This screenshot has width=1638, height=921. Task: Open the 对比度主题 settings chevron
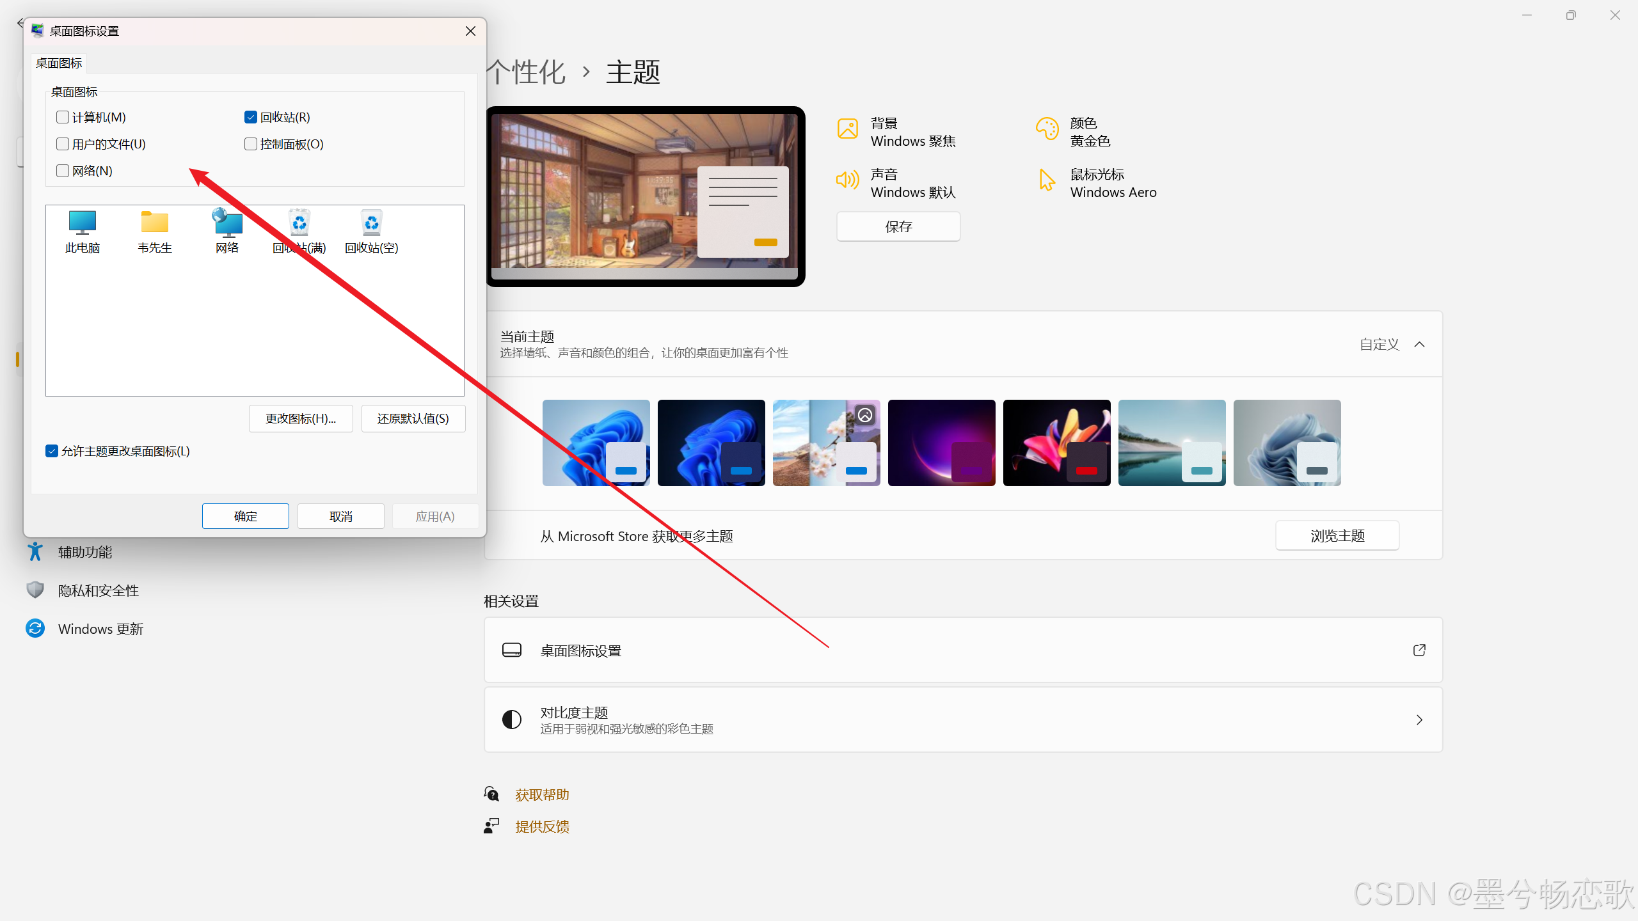1419,720
